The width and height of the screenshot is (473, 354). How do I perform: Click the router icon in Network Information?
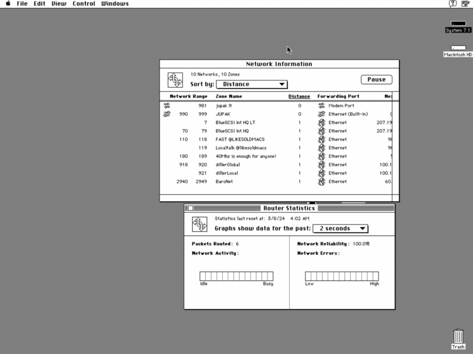[175, 80]
